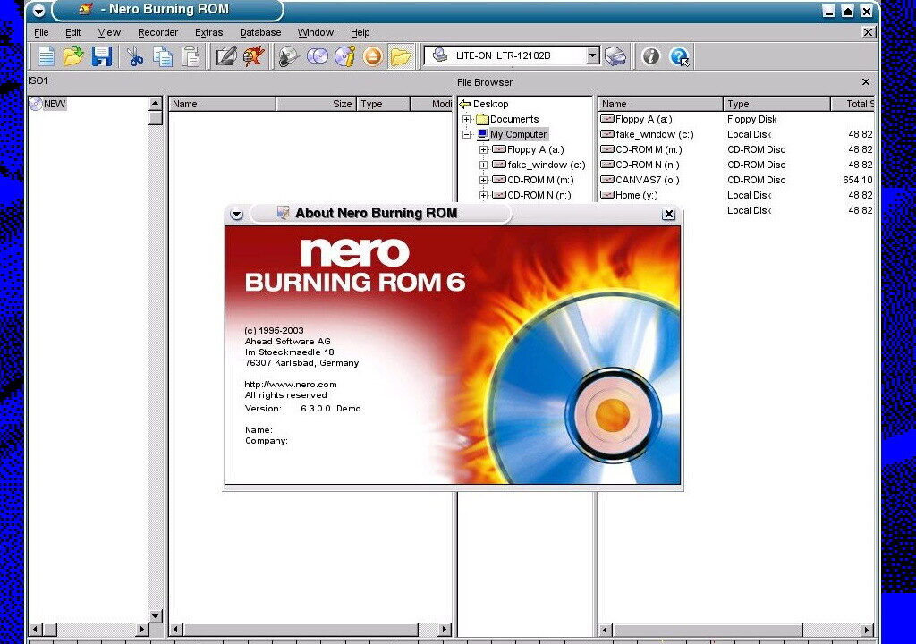Close the About Nero Burning ROM dialog
Screen dimensions: 916x644
click(668, 214)
